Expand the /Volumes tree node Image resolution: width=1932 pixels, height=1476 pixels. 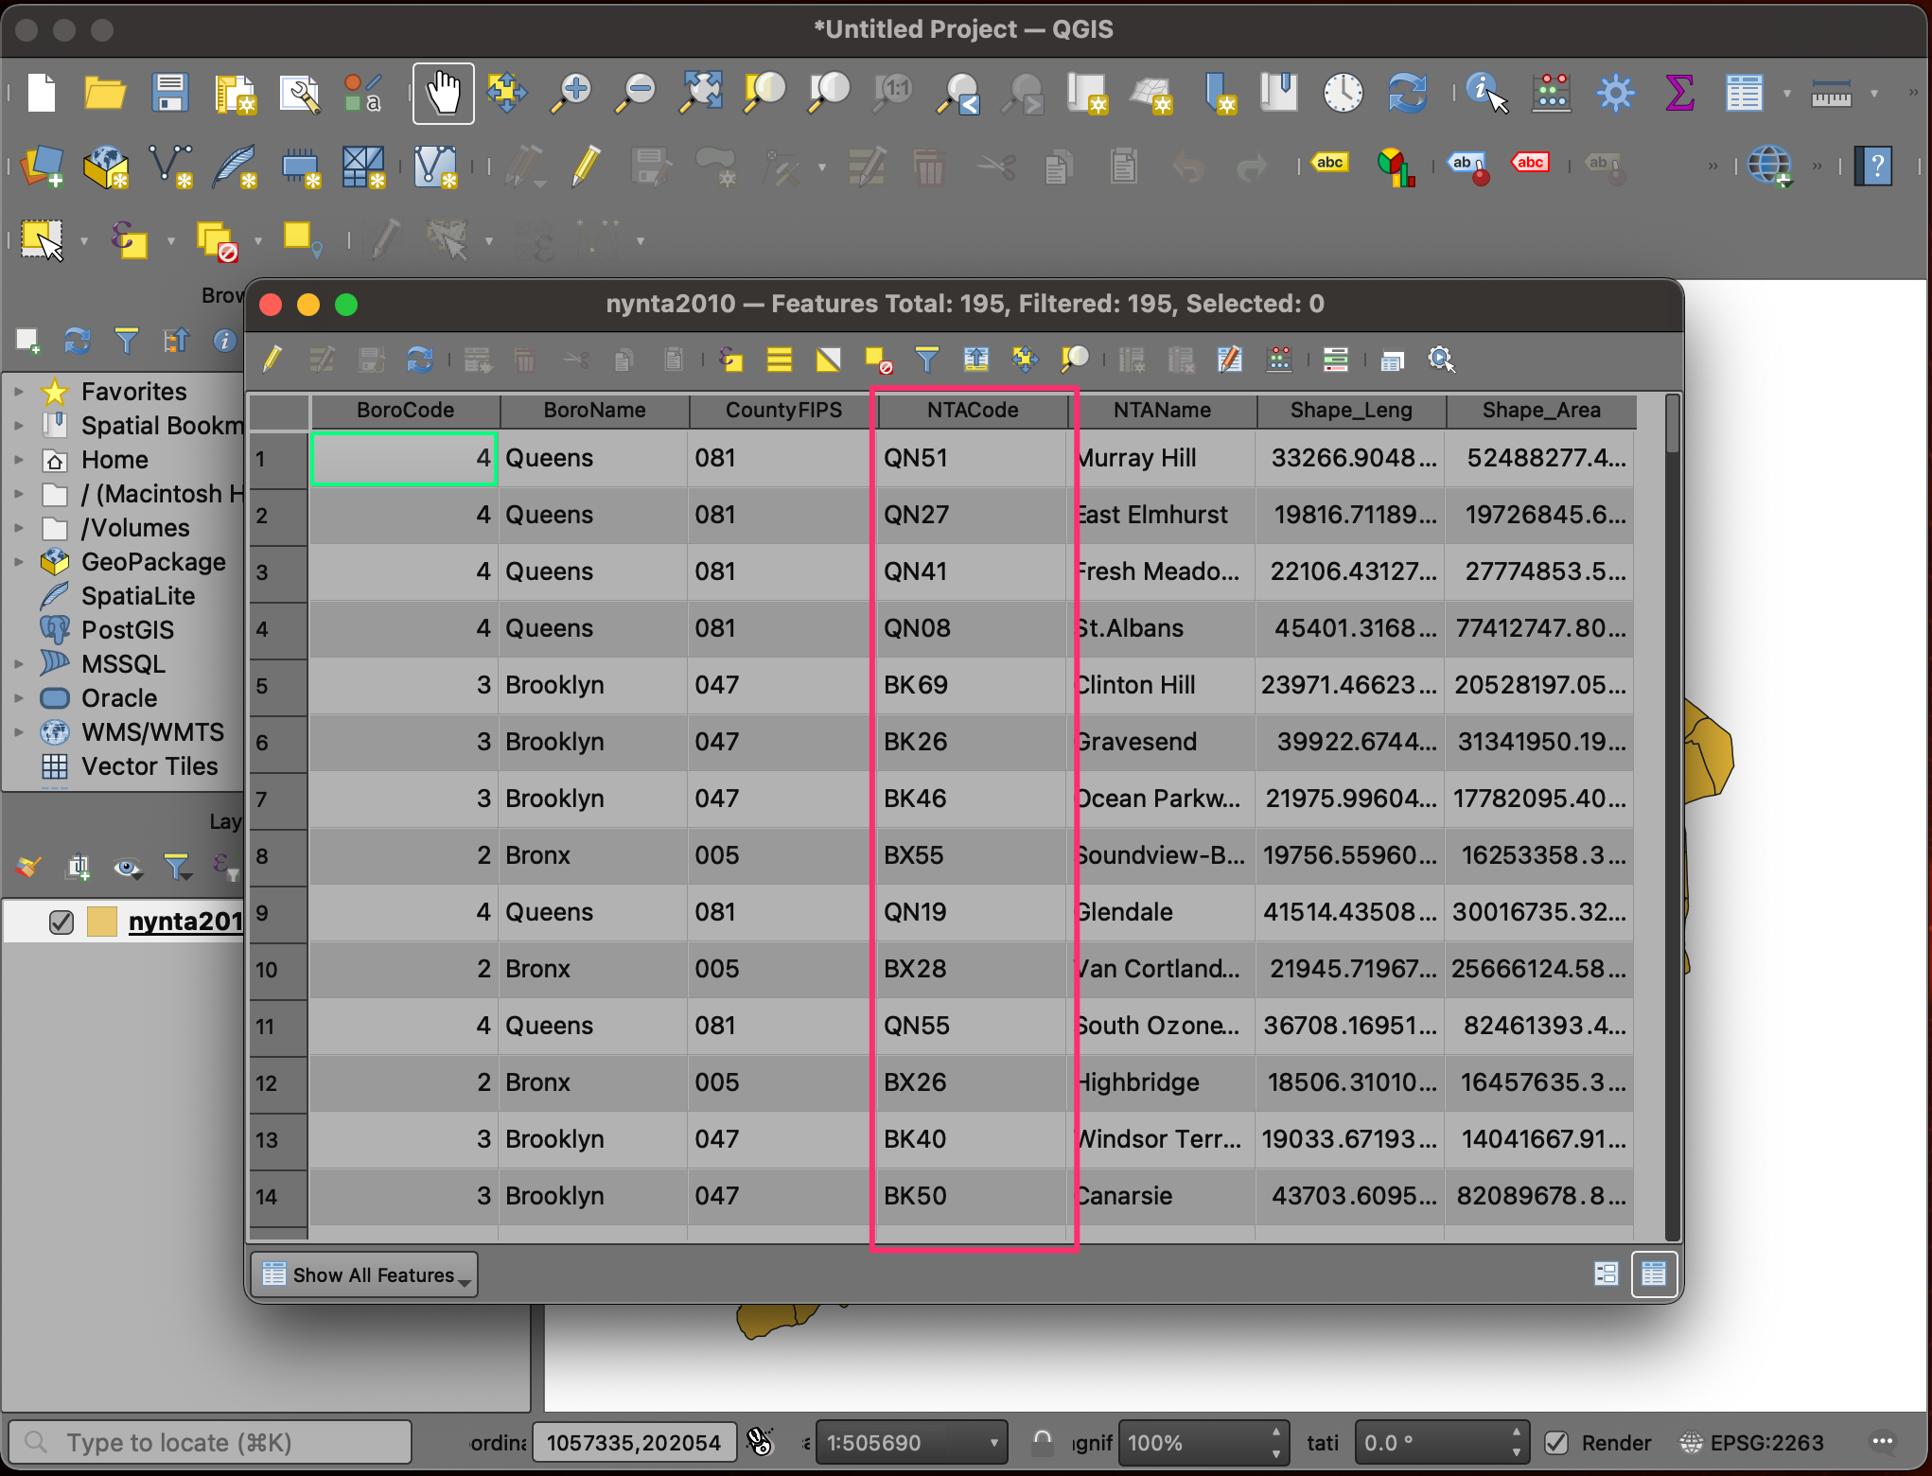point(19,527)
